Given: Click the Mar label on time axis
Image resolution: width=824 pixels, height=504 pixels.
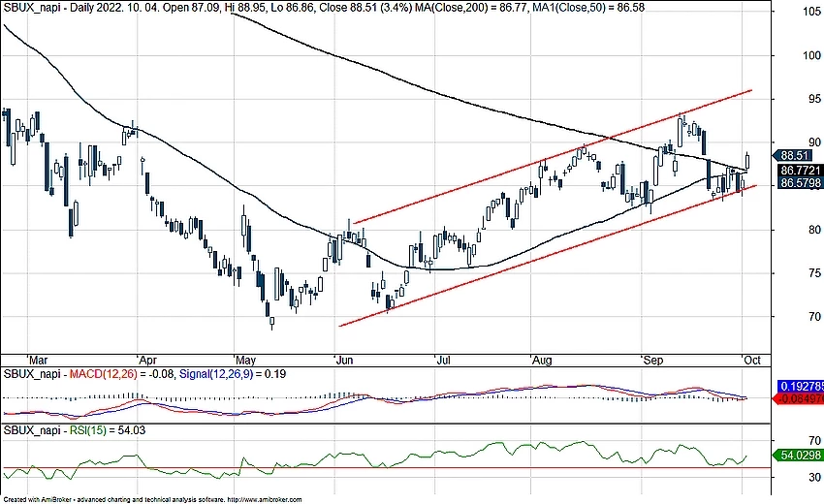Looking at the screenshot, I should (x=38, y=361).
